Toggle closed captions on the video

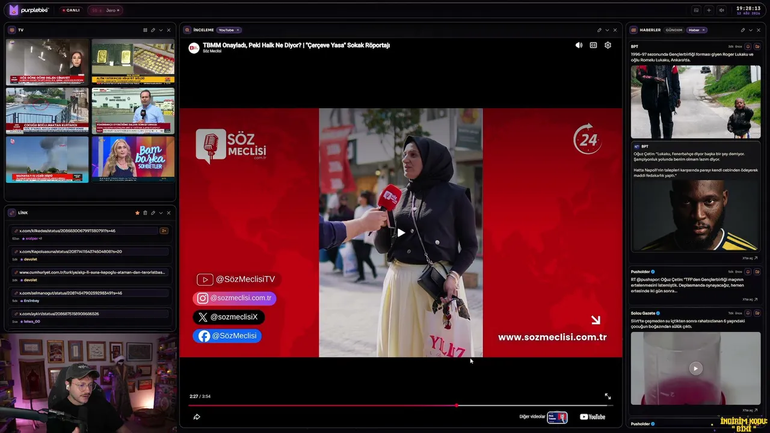click(x=593, y=45)
